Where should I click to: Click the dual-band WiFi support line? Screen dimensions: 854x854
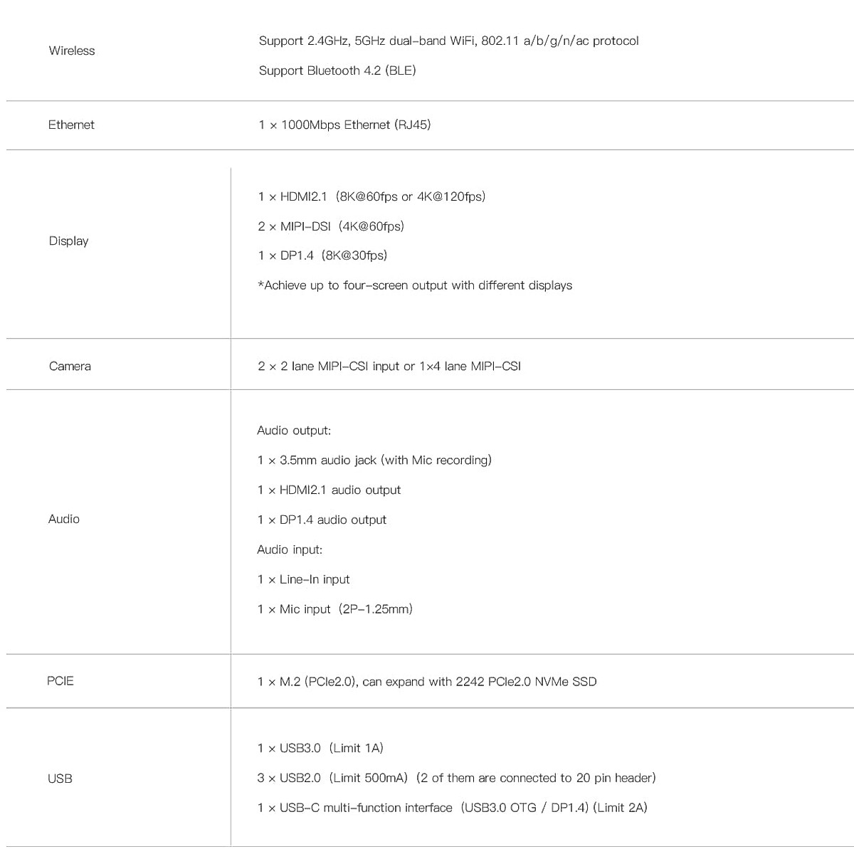pos(448,41)
